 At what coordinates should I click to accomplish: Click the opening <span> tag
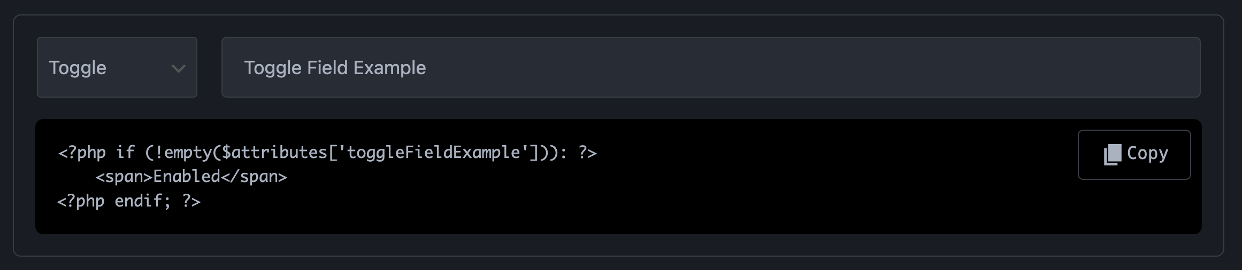click(x=124, y=177)
